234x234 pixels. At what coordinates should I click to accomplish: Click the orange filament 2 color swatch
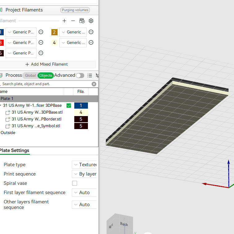point(54,32)
